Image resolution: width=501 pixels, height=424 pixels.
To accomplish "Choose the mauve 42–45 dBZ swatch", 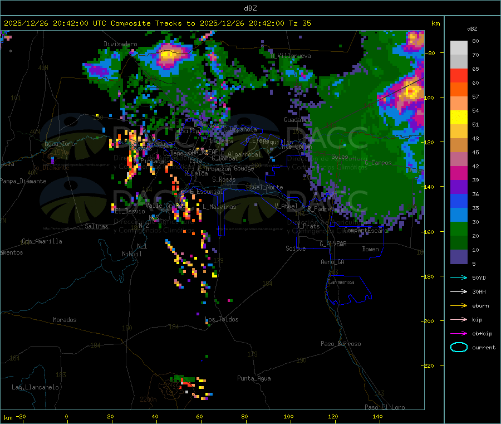I will pos(459,159).
